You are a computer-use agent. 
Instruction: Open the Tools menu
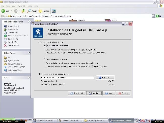pyautogui.click(x=30, y=6)
